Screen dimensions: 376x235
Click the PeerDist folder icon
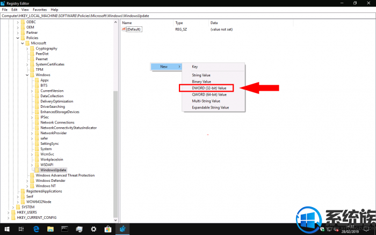point(32,54)
